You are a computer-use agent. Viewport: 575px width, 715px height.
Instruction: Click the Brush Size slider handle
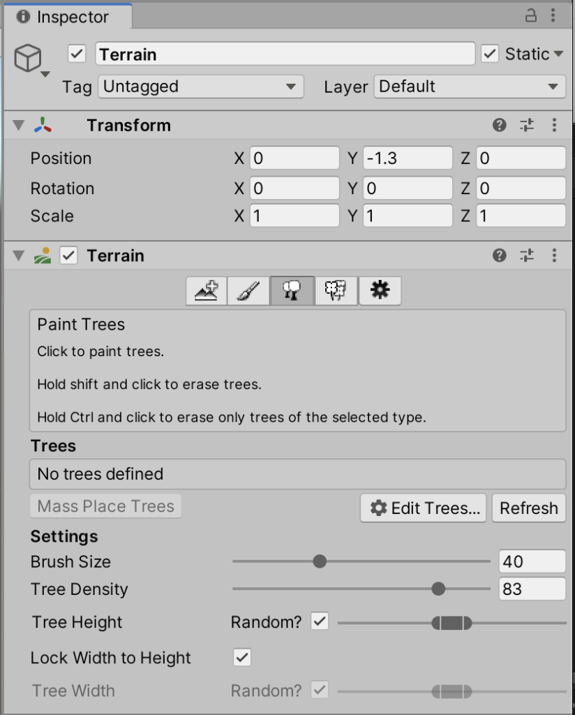pyautogui.click(x=320, y=561)
